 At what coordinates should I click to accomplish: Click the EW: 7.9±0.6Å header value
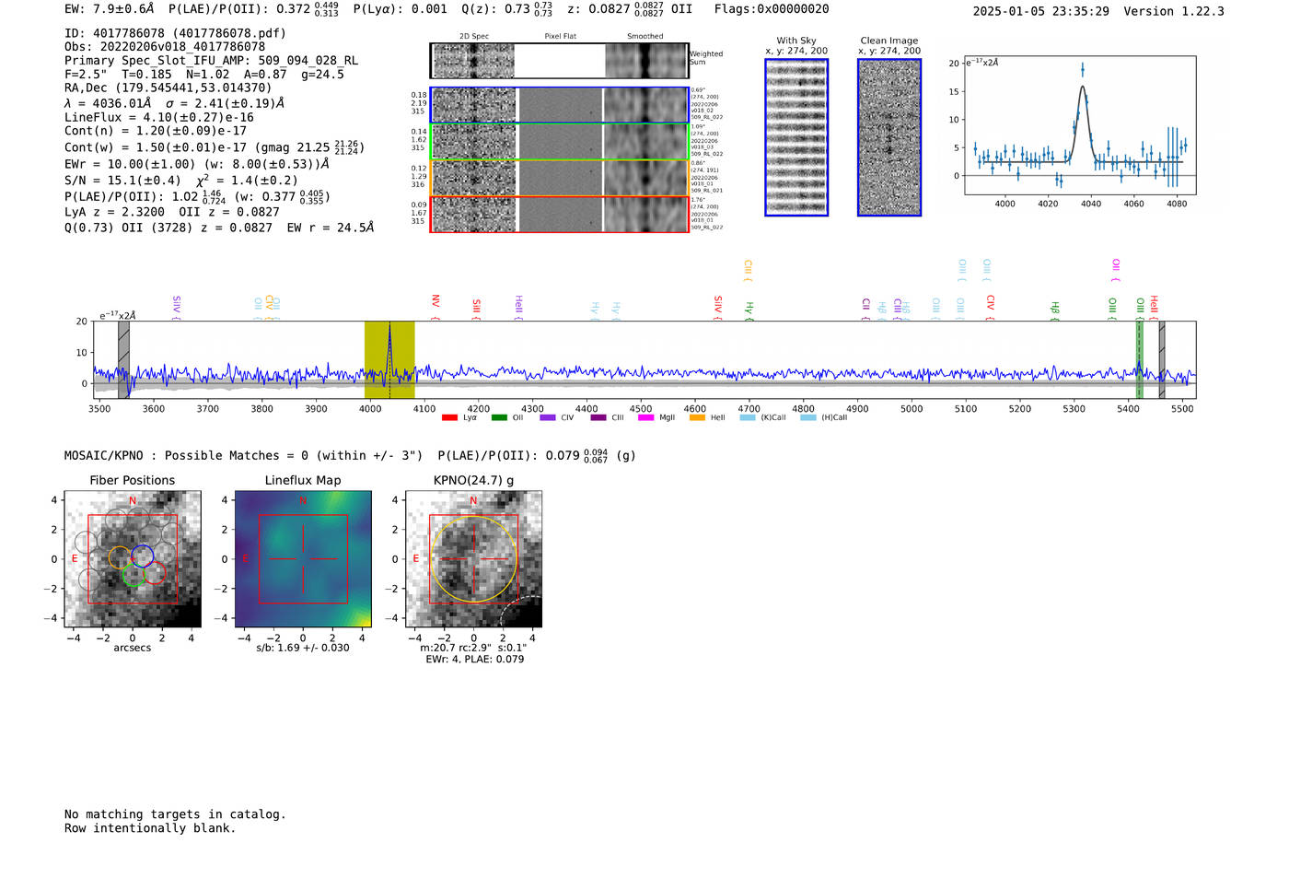pos(110,9)
